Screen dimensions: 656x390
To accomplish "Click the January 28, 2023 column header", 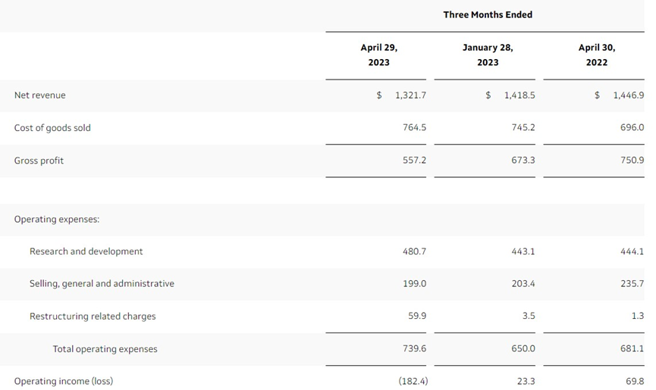I will (488, 55).
